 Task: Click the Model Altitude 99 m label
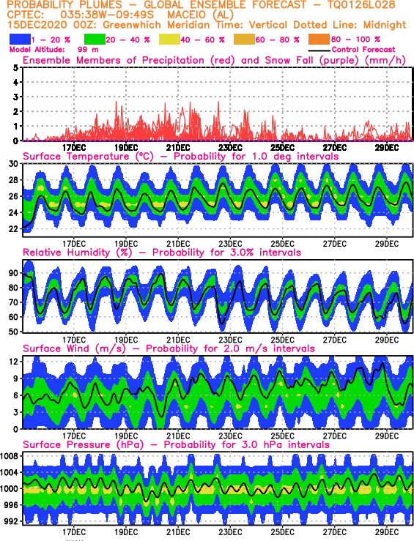coord(54,50)
